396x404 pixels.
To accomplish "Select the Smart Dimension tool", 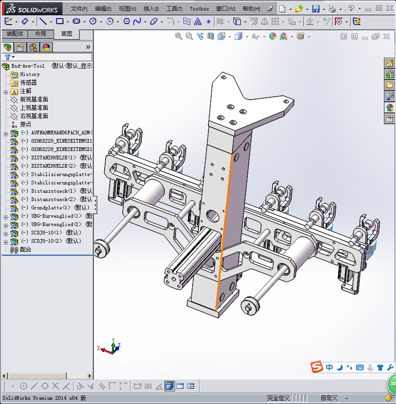I will point(25,21).
